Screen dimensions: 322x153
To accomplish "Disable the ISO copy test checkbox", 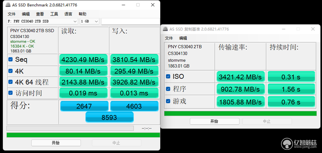I will 168,76.
